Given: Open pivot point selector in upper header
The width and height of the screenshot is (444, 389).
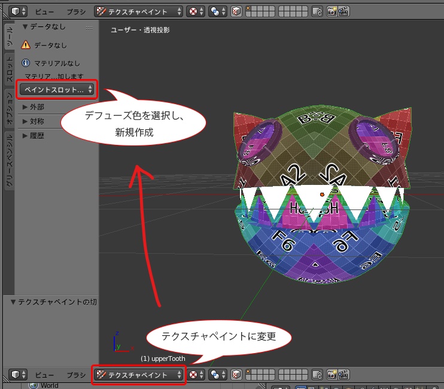Looking at the screenshot, I should tap(217, 11).
